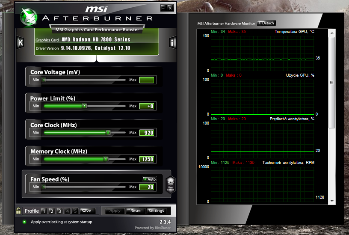Click the Core Clock slider handle

(x=108, y=133)
